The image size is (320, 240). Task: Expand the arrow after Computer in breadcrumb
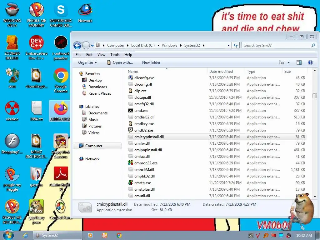(x=127, y=45)
